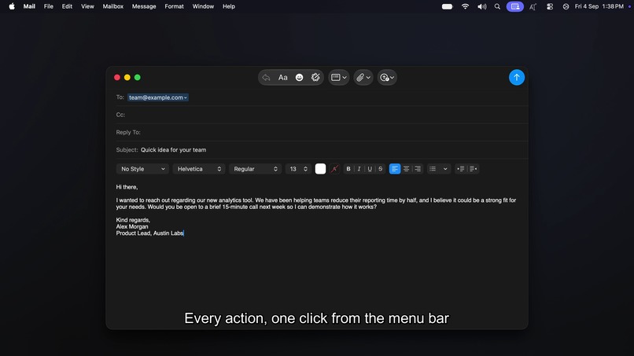This screenshot has height=356, width=634.
Task: Click the AI text menu bar icon
Action: coord(533,6)
